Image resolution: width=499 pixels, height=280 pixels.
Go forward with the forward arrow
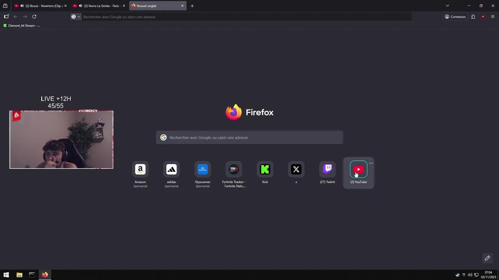coord(25,17)
